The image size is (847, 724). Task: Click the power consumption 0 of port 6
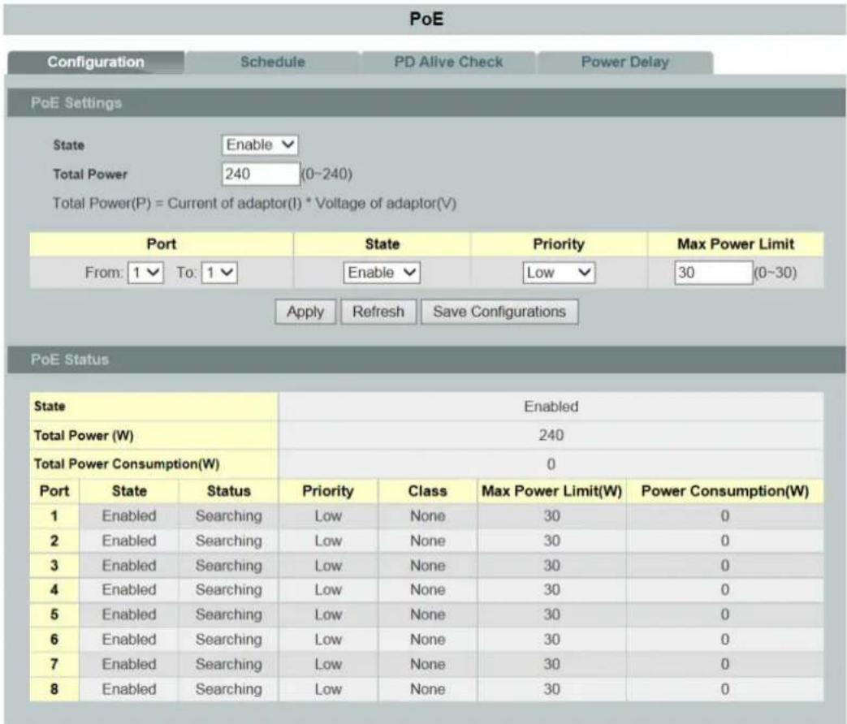[725, 640]
